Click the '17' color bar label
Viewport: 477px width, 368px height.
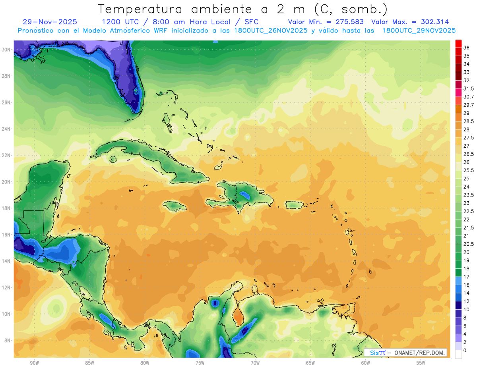pos(467,277)
